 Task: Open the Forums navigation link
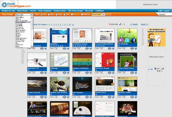click(33, 11)
